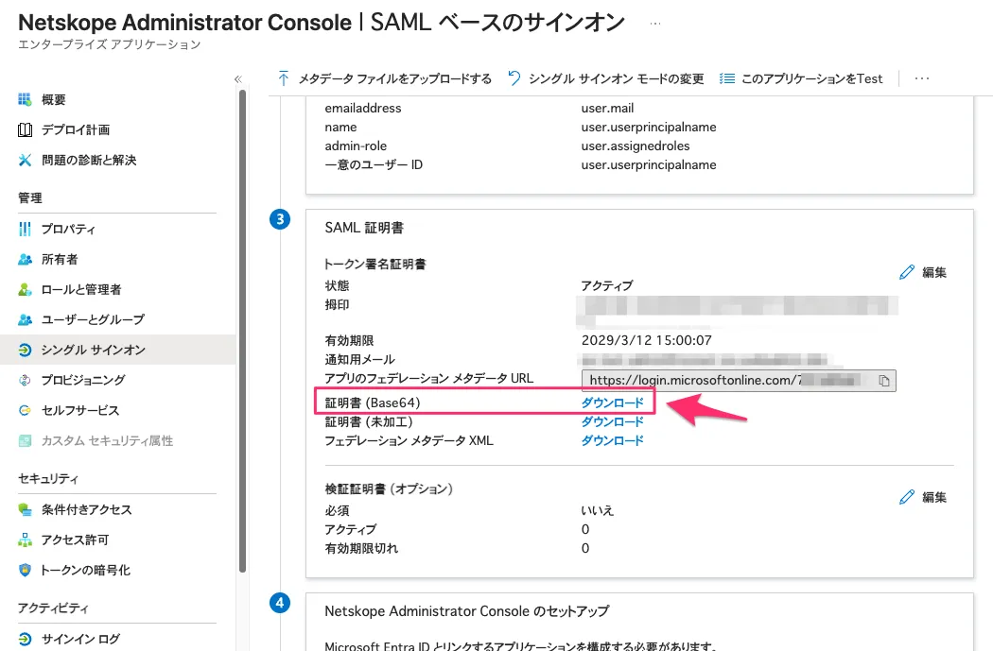Click the sidebar vertical scrollbar

tap(243, 331)
